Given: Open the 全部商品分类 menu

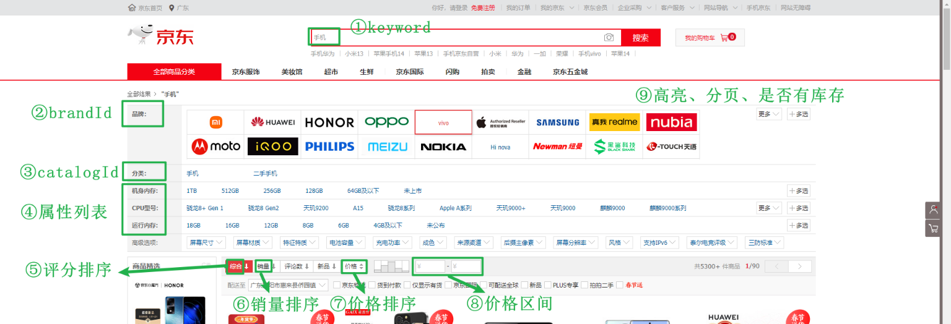Looking at the screenshot, I should (174, 72).
